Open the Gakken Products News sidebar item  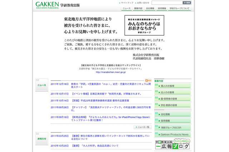174,134
